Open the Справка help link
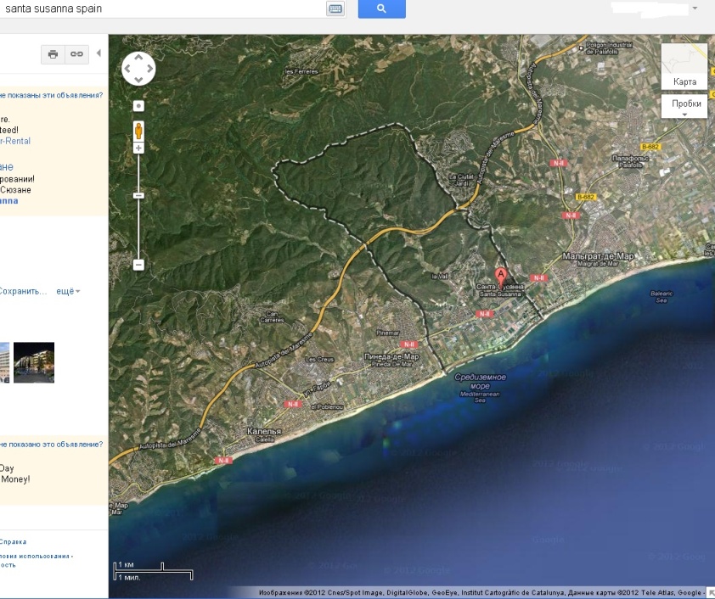This screenshot has height=599, width=715. click(x=13, y=541)
